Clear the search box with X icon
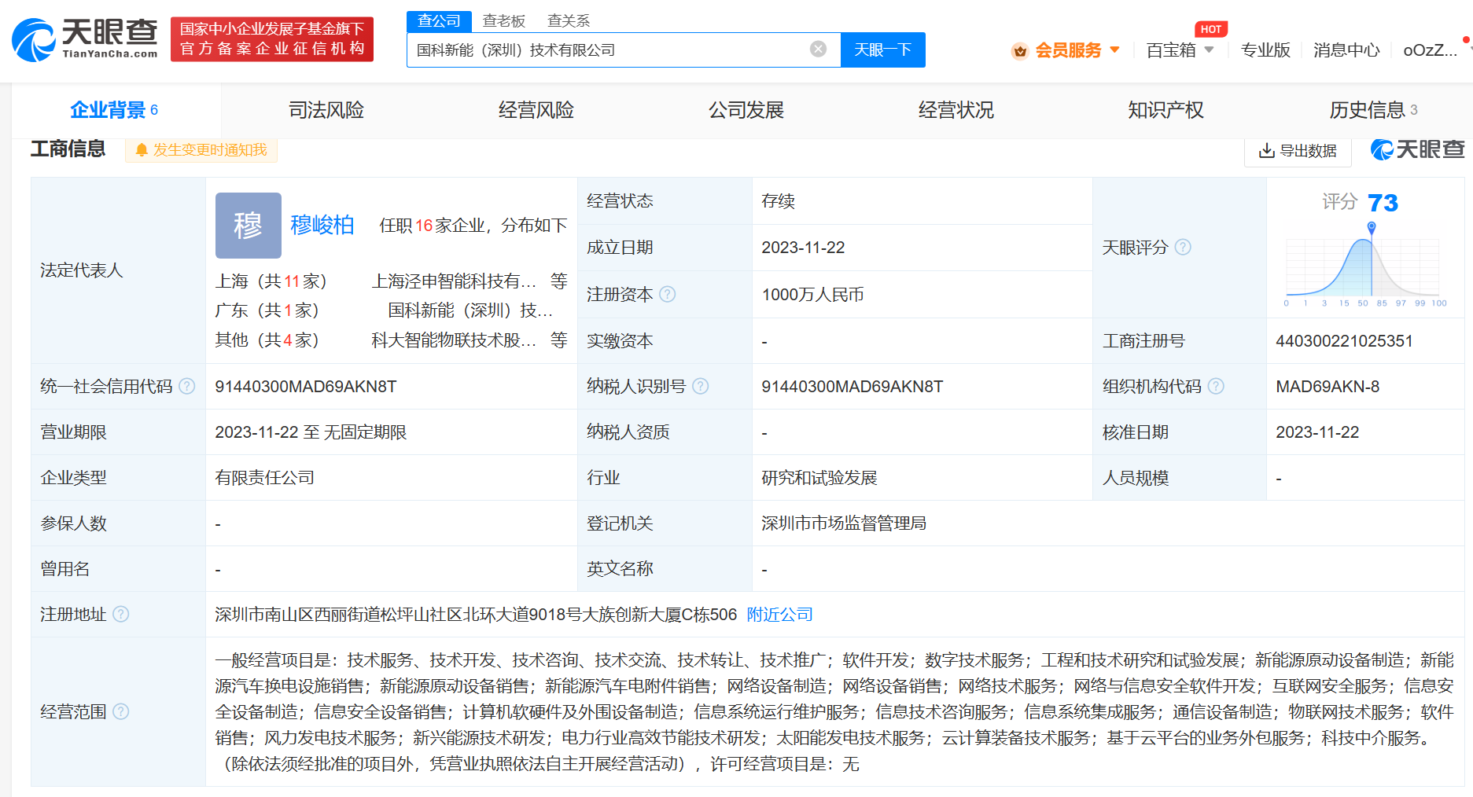The image size is (1473, 797). 818,50
